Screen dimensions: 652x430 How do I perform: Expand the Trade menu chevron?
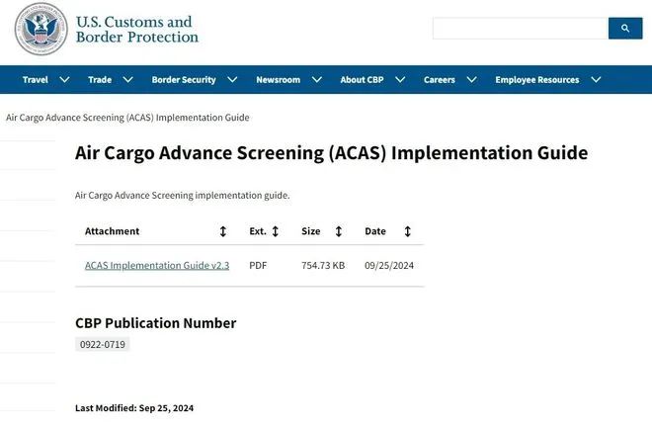coord(128,79)
